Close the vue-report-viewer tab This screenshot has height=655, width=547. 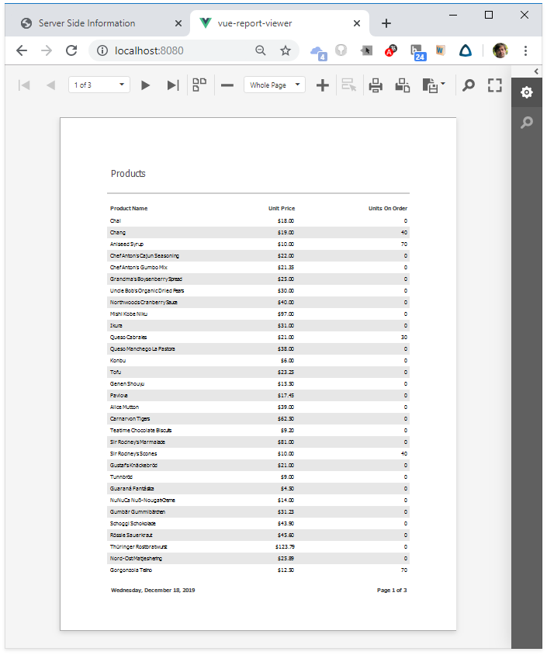(357, 23)
